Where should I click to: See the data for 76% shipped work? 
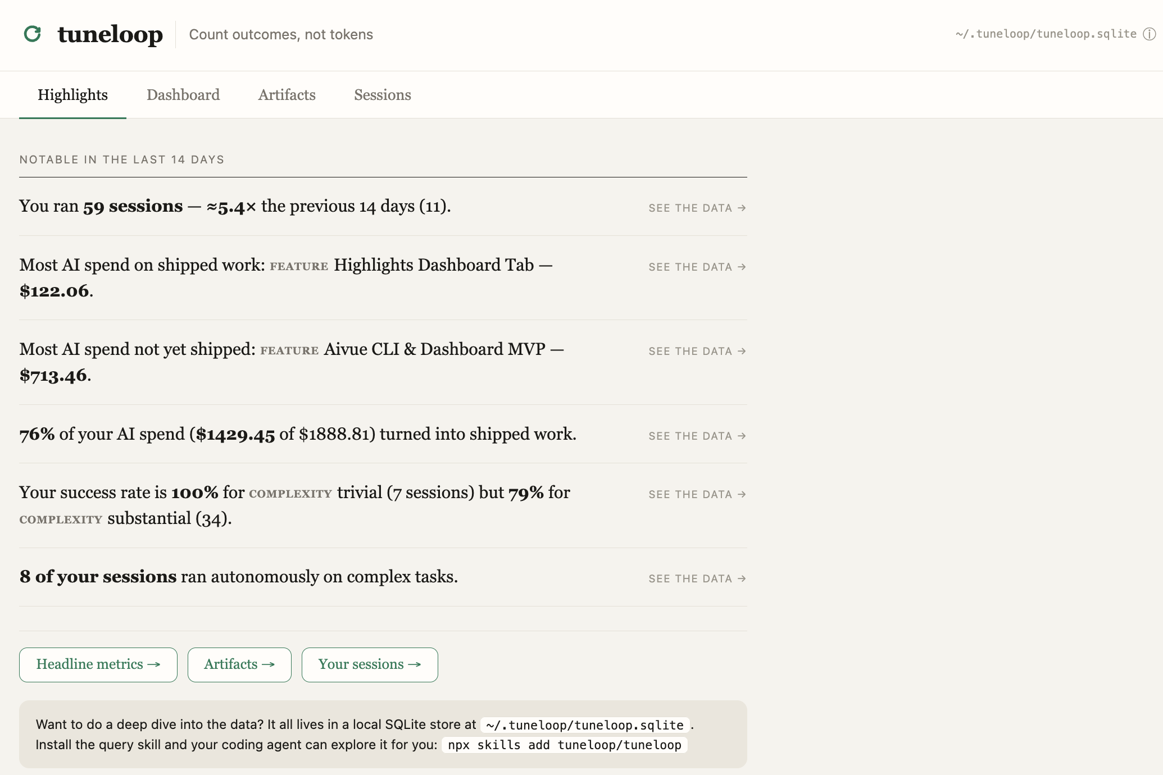click(697, 436)
